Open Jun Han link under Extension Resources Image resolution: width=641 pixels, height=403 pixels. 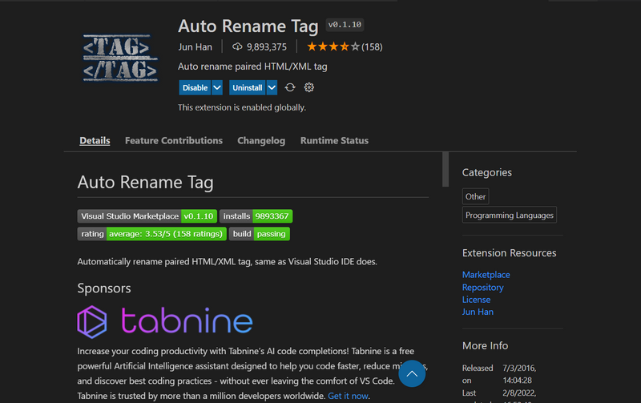[x=478, y=312]
